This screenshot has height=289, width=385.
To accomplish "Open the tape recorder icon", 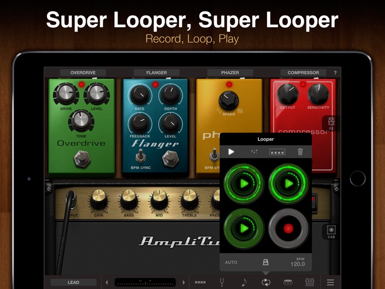I will pyautogui.click(x=310, y=282).
